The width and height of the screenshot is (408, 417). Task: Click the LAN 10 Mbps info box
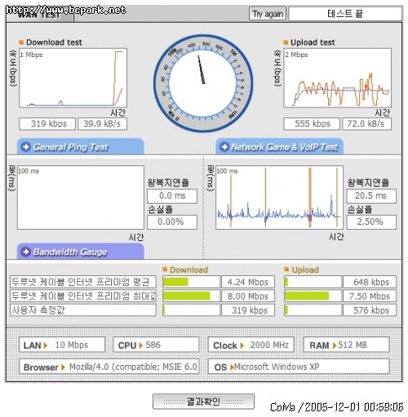click(x=62, y=345)
